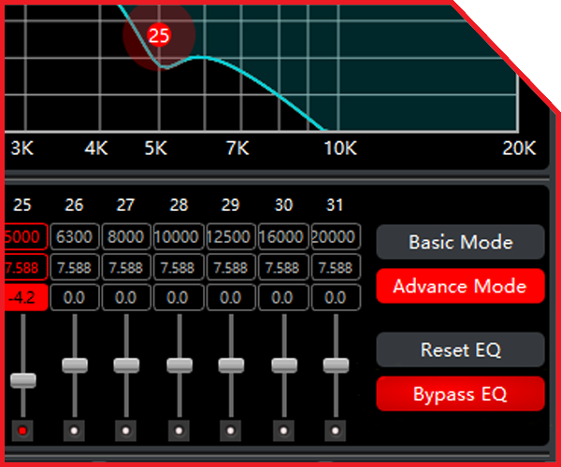Edit the 6300 frequency field

coord(75,236)
